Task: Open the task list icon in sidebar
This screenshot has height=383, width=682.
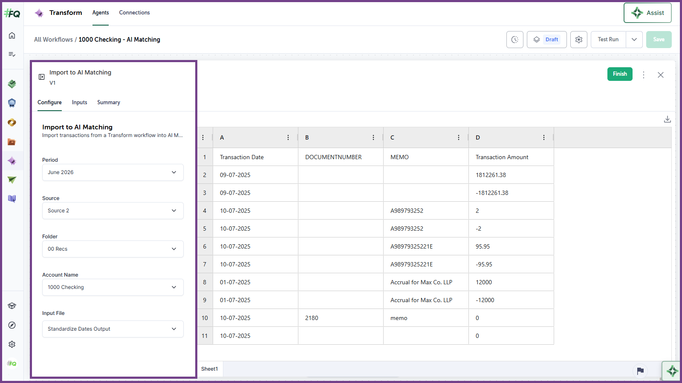Action: (12, 54)
